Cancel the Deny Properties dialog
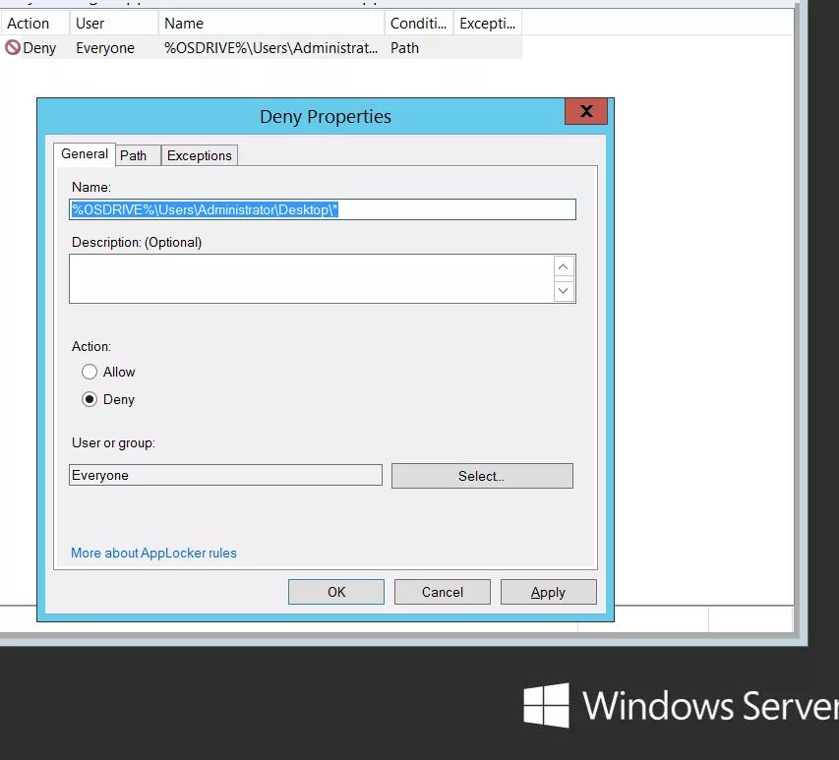839x760 pixels. point(442,592)
